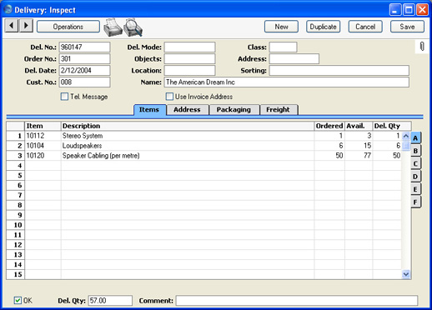Select flip B side button
This screenshot has width=432, height=310.
pyautogui.click(x=415, y=151)
